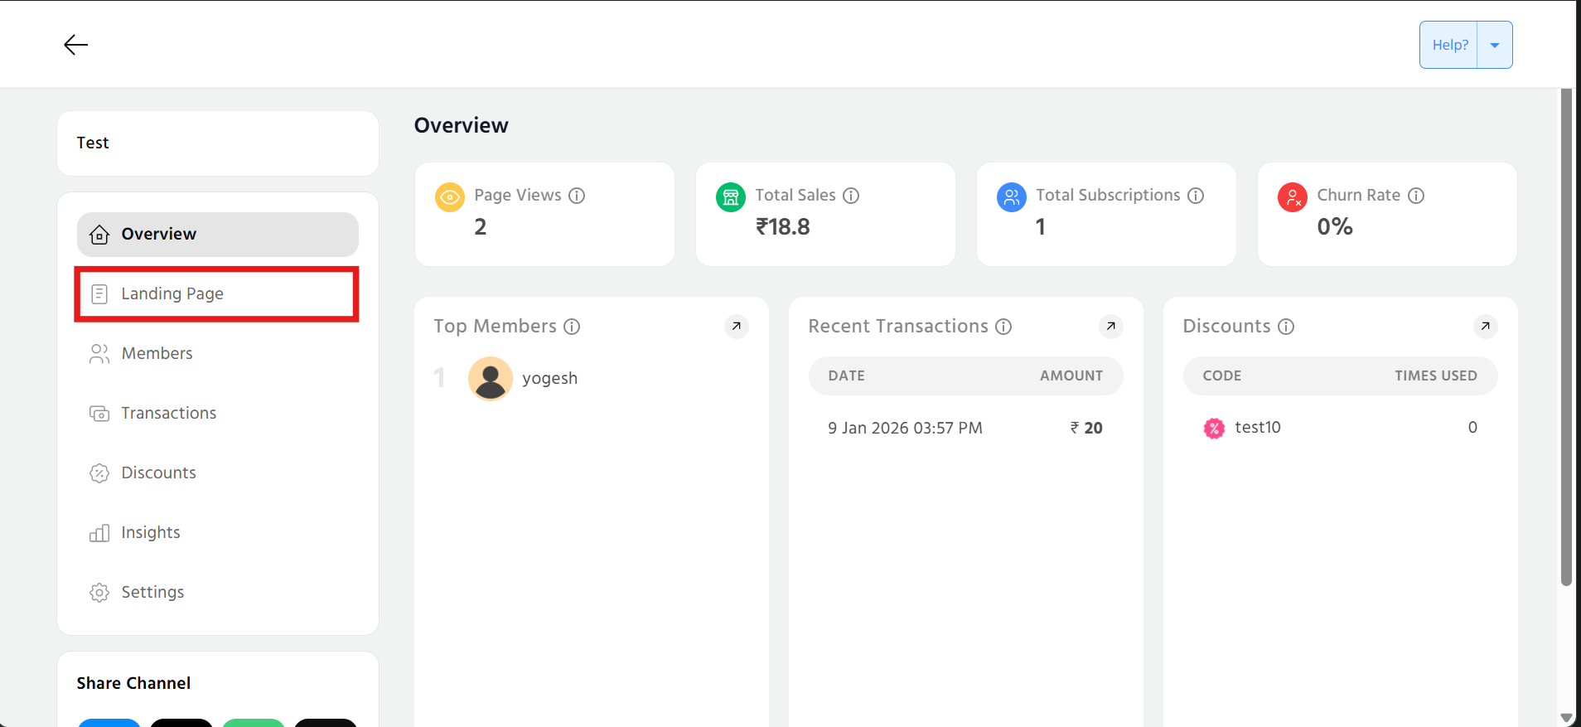Select Discounts in the sidebar
1581x727 pixels.
coord(158,473)
